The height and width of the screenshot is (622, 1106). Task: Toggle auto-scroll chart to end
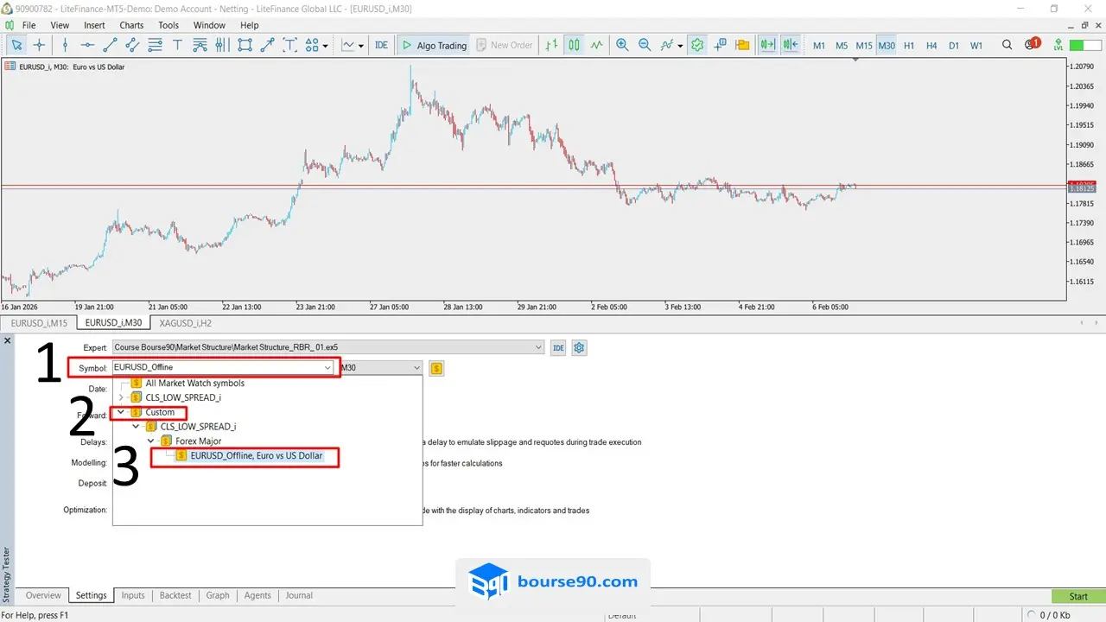(x=767, y=45)
